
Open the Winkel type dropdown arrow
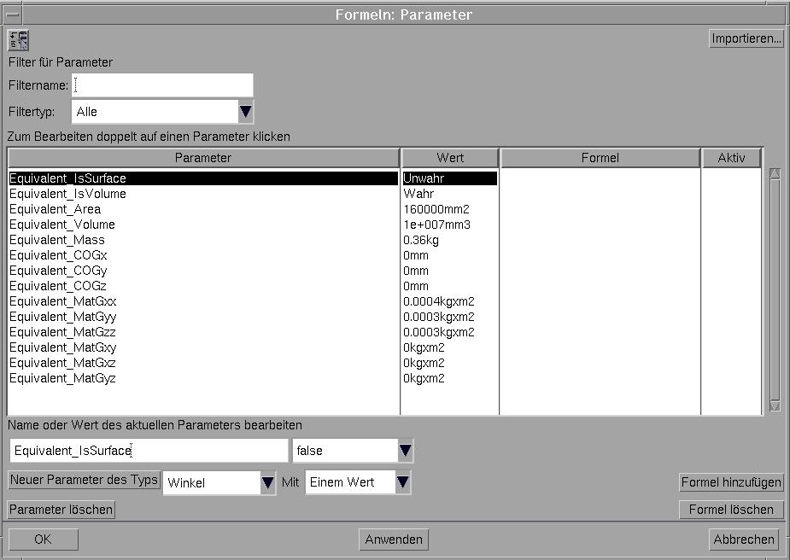[267, 482]
